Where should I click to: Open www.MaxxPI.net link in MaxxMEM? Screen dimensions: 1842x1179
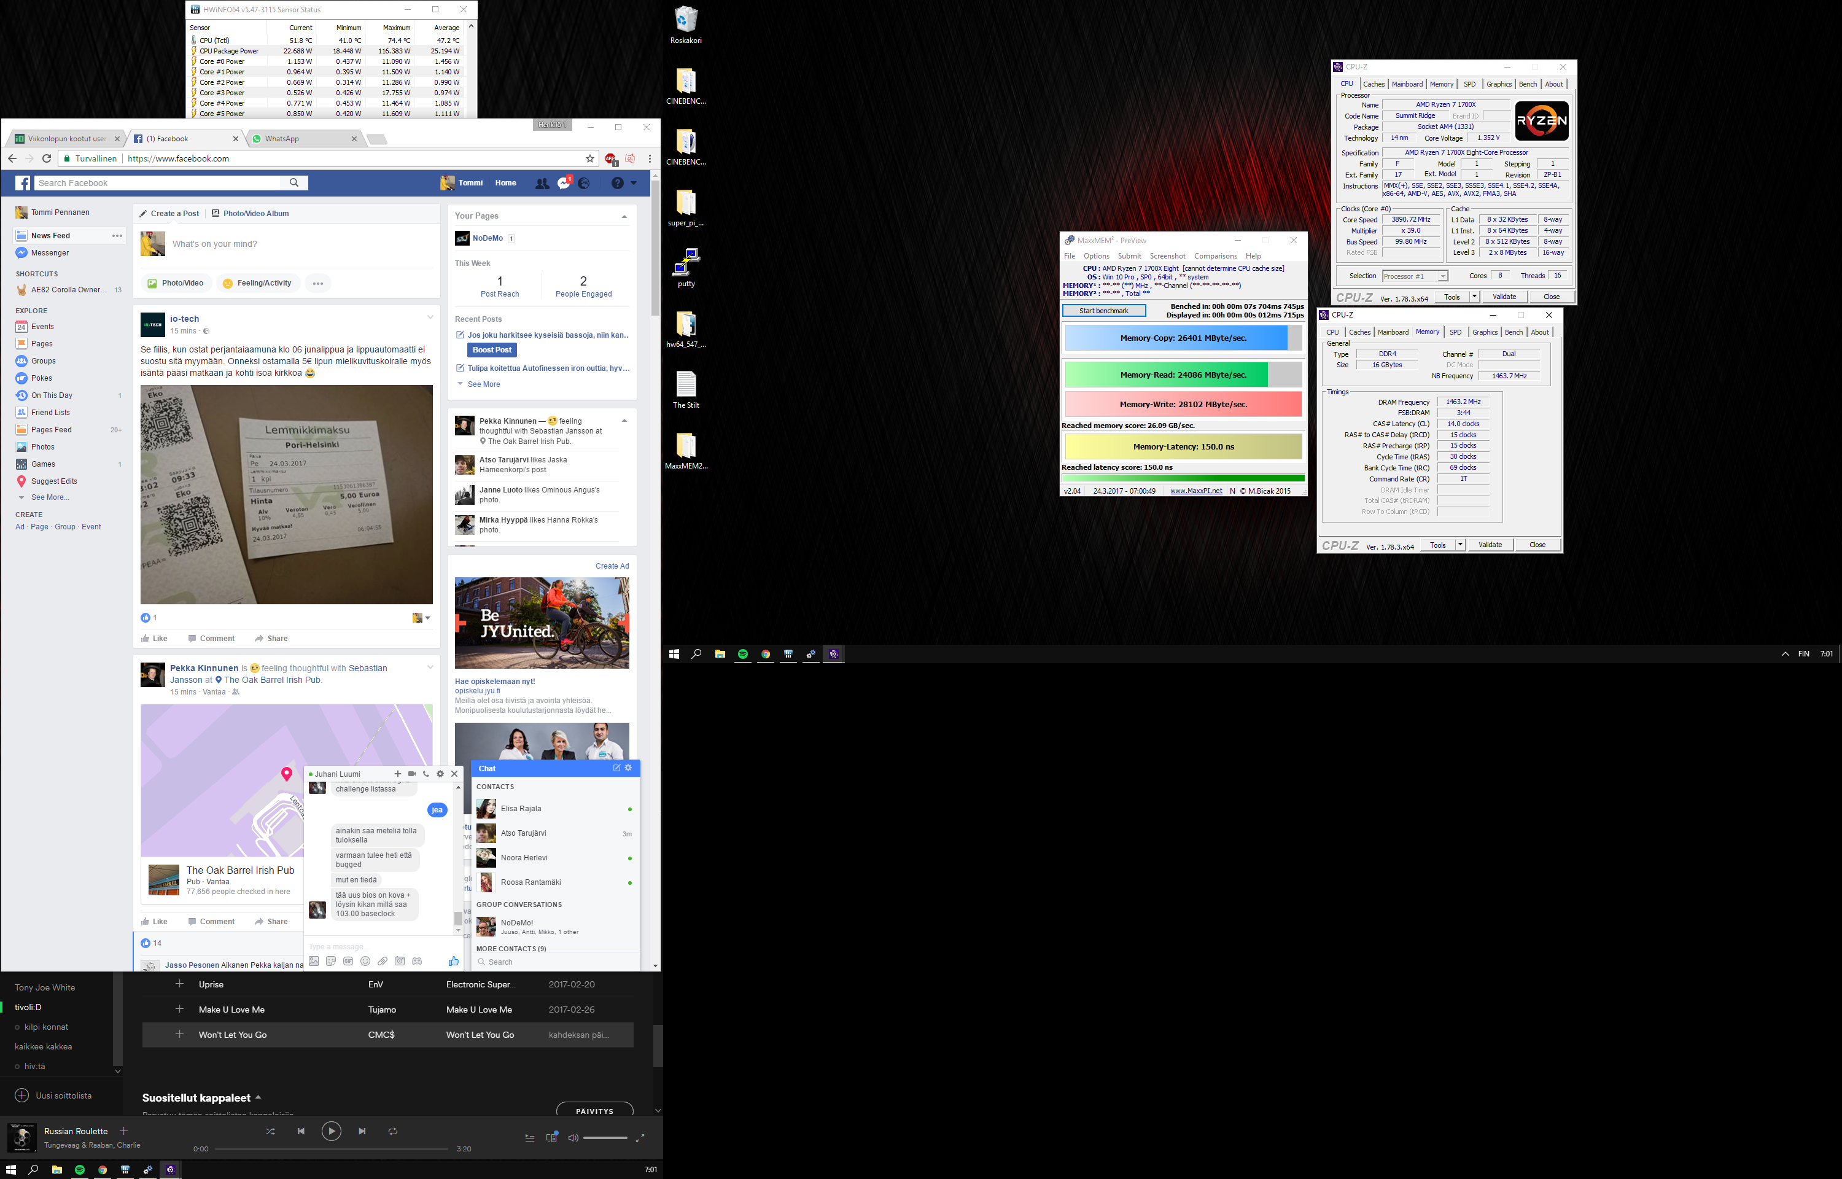(x=1196, y=491)
